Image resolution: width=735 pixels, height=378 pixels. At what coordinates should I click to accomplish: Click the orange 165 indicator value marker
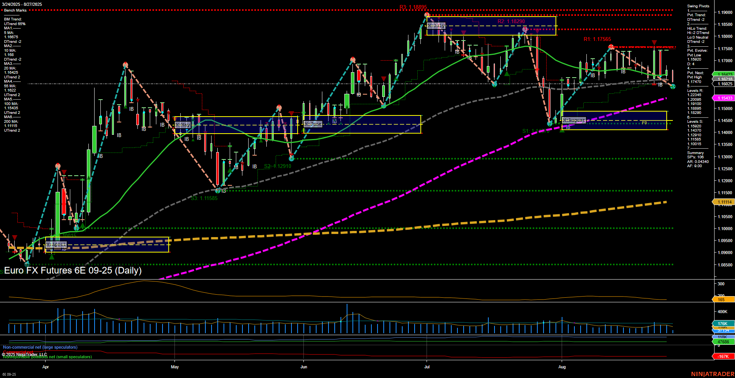coord(723,300)
